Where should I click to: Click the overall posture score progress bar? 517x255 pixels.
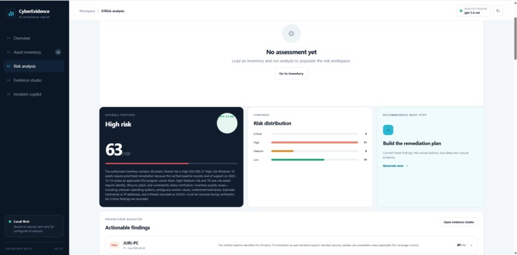[x=171, y=163]
